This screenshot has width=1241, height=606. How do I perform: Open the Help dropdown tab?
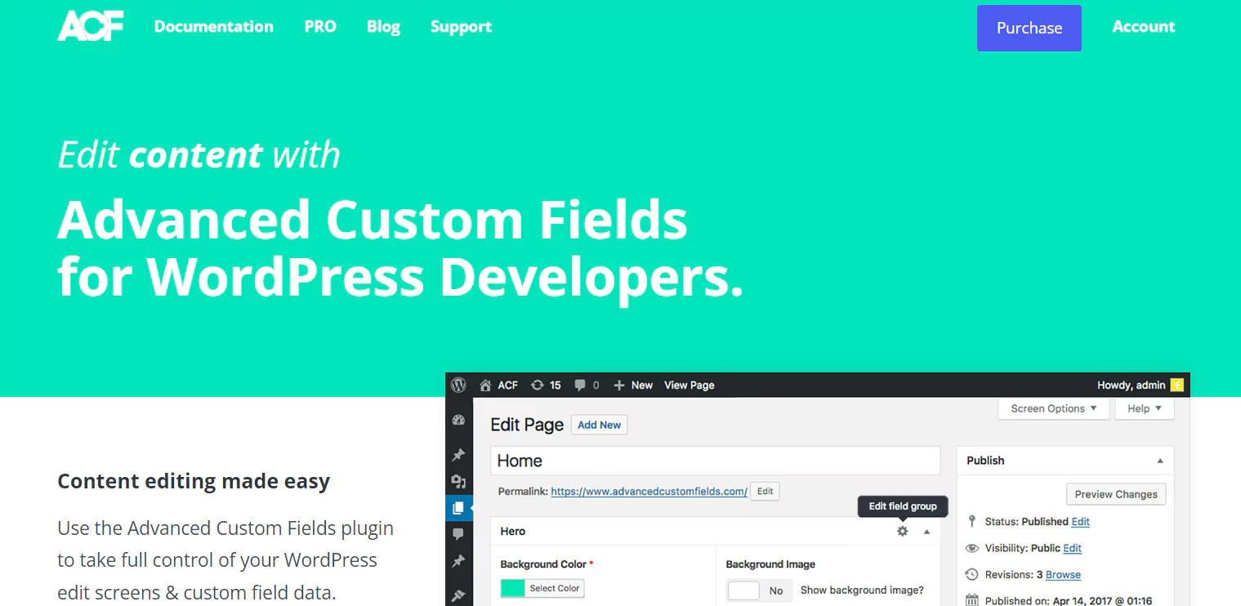click(1145, 408)
